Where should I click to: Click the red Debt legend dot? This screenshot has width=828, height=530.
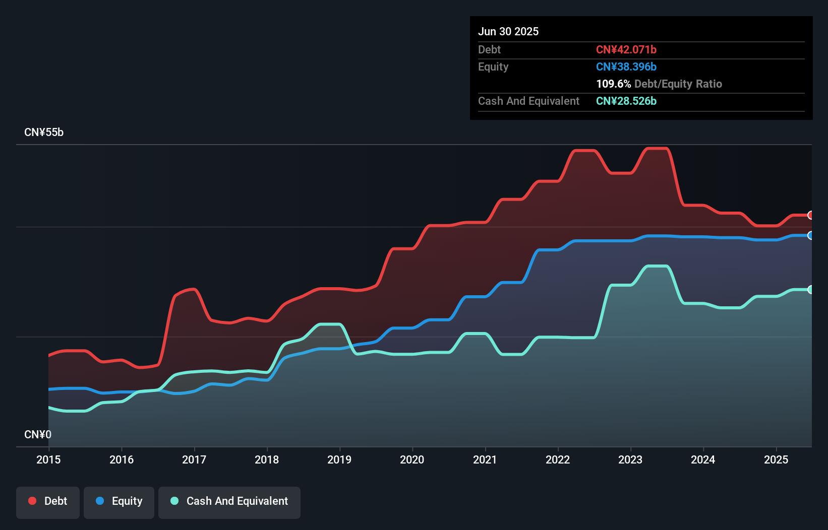click(32, 501)
